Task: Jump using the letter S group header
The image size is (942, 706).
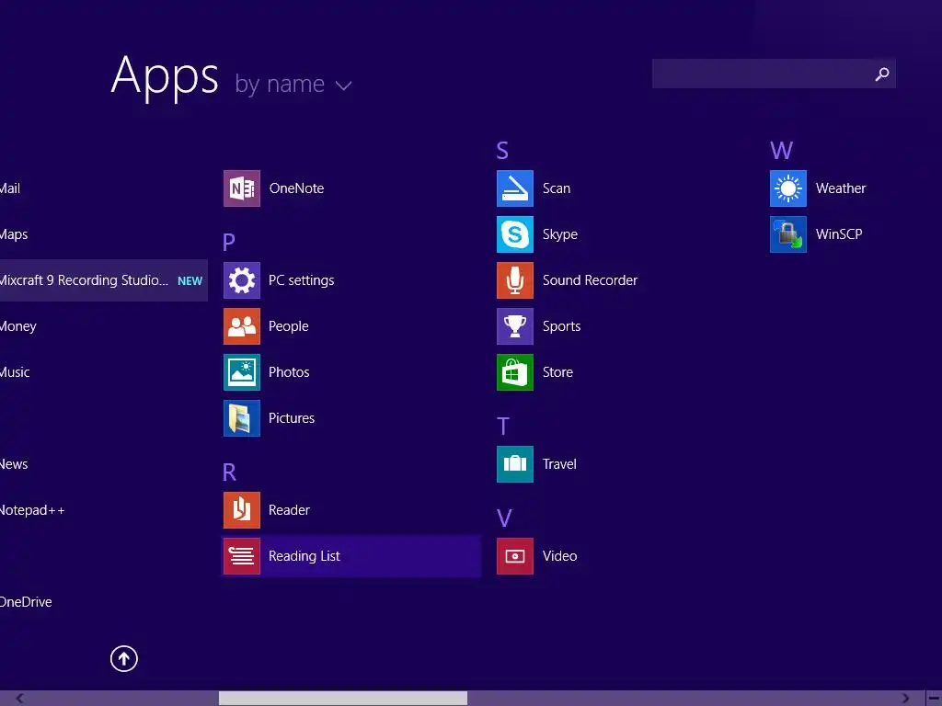Action: click(x=502, y=150)
